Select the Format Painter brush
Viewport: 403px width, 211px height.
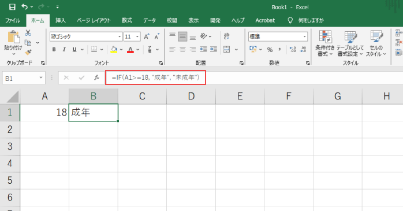pyautogui.click(x=28, y=52)
